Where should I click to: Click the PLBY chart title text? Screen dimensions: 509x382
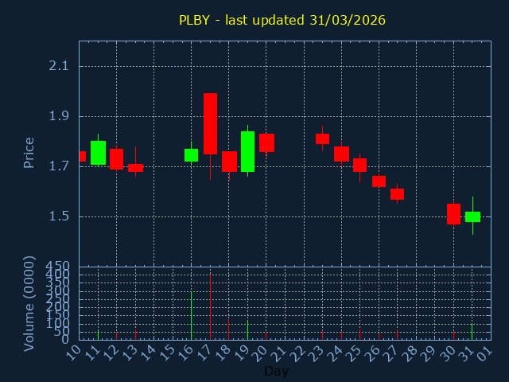(x=282, y=20)
